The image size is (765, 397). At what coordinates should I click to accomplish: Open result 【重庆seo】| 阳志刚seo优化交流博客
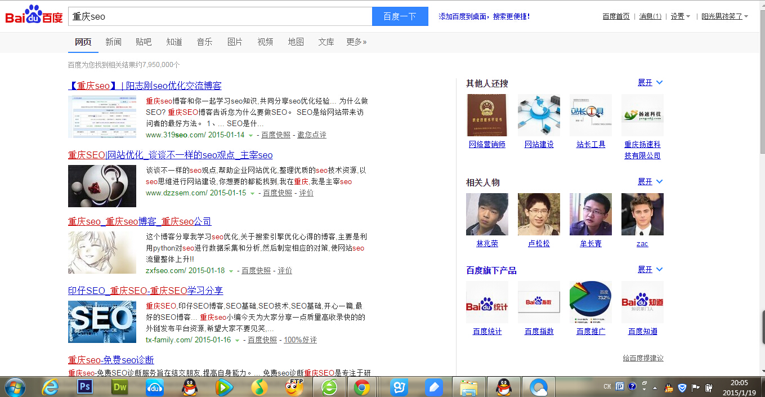click(x=145, y=86)
